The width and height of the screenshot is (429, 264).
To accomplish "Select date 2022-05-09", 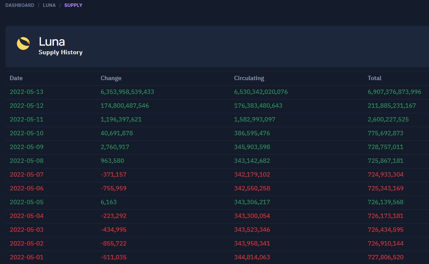I will 27,147.
